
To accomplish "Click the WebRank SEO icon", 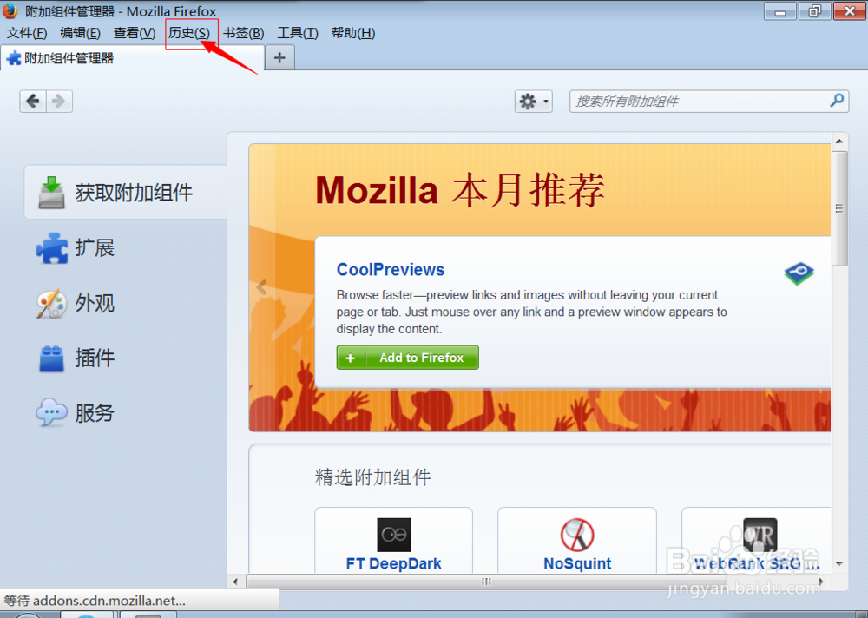I will click(760, 535).
